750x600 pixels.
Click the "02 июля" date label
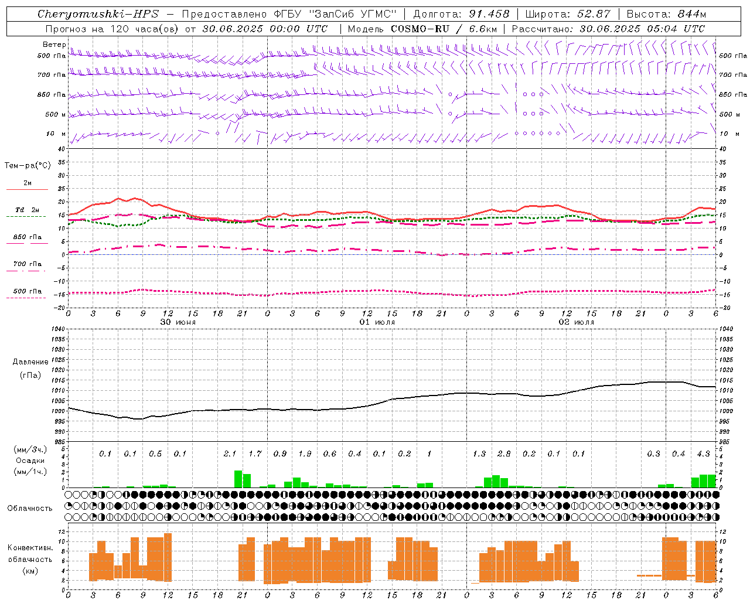pyautogui.click(x=577, y=322)
